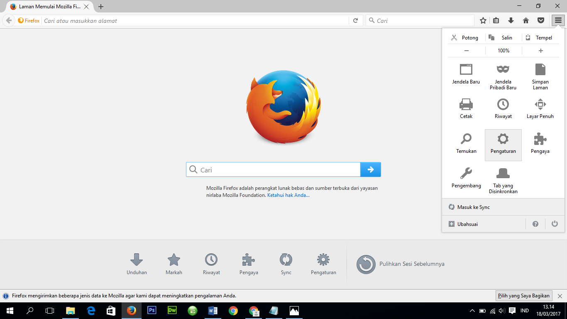Open Microsoft Edge from the taskbar
567x319 pixels.
[91, 310]
